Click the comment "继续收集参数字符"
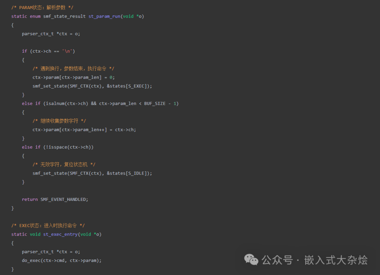 59,121
